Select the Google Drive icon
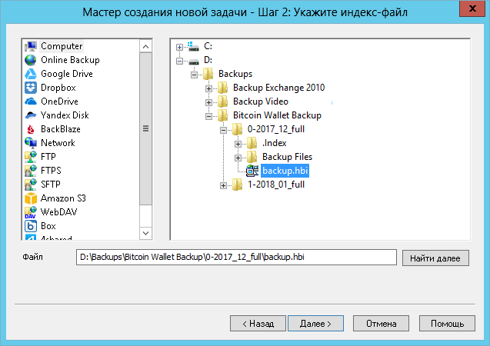The height and width of the screenshot is (346, 490). (31, 74)
